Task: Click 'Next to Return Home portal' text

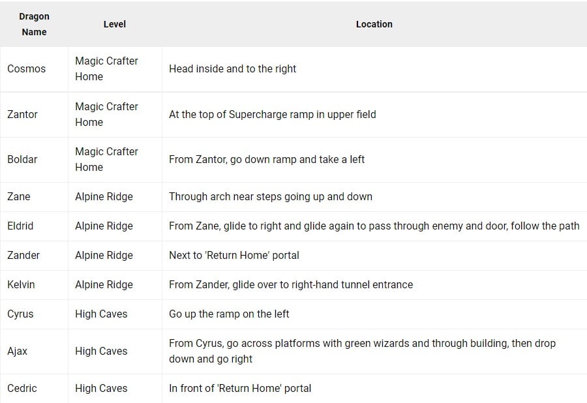Action: (x=234, y=255)
